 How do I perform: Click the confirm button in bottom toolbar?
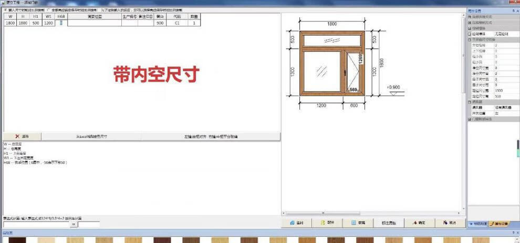click(419, 223)
